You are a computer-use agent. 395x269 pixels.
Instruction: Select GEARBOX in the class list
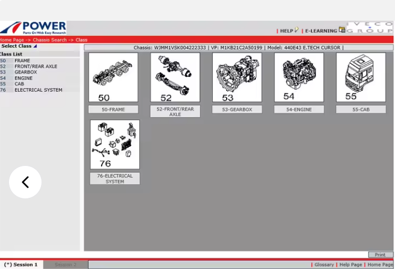(x=26, y=72)
